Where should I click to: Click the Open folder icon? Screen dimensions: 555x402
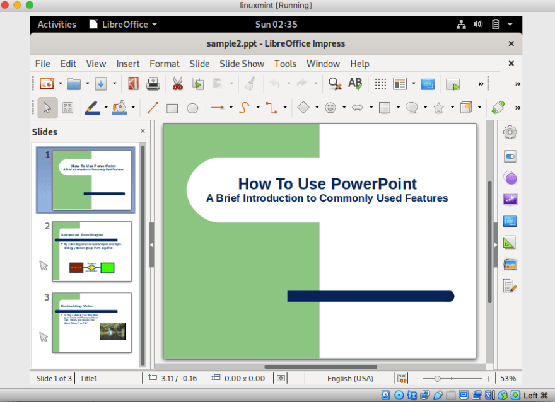74,84
